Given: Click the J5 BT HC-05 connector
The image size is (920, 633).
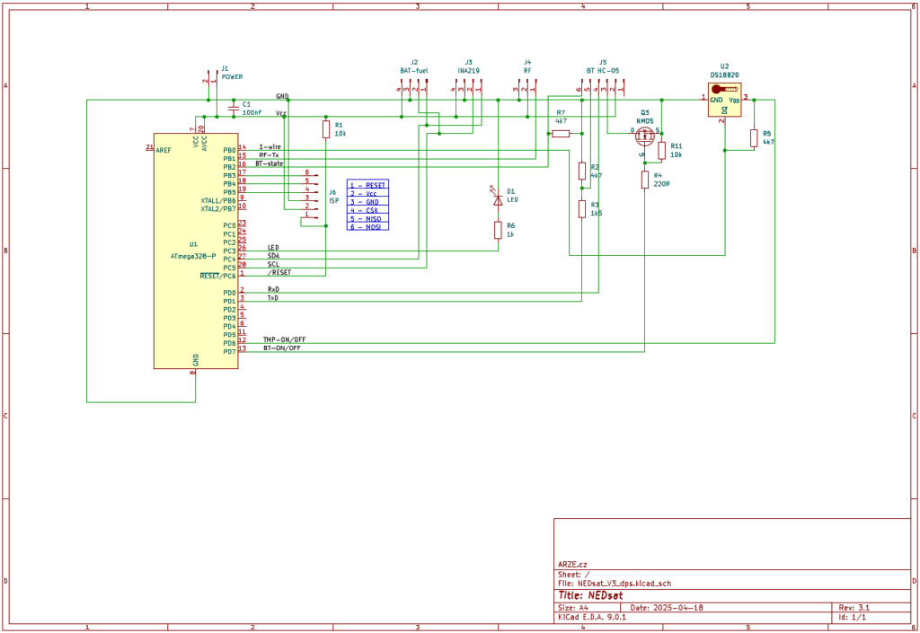Looking at the screenshot, I should [x=600, y=87].
